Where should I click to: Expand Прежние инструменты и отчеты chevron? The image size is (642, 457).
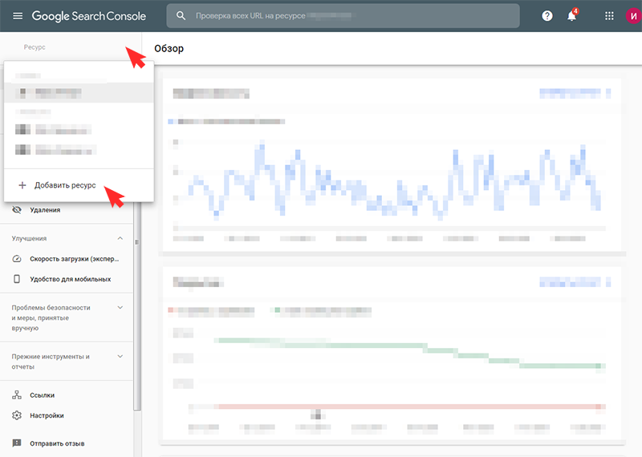tap(120, 356)
